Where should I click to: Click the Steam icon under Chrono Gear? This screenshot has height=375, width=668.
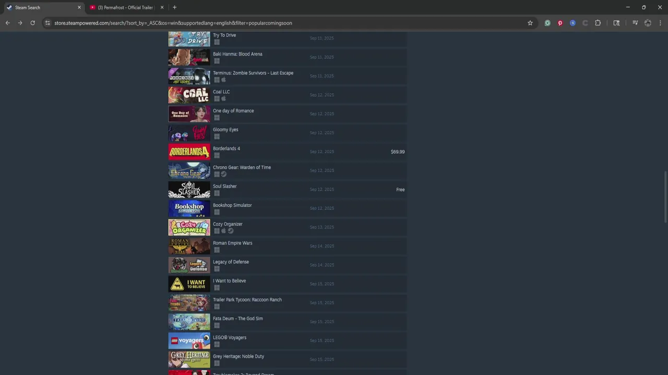click(x=223, y=174)
